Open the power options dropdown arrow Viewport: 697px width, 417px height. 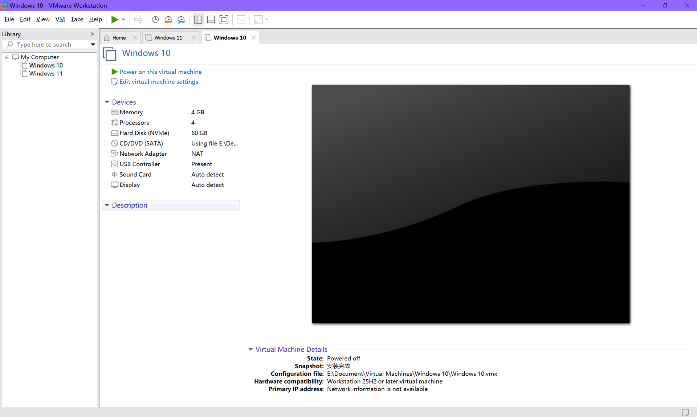point(123,20)
